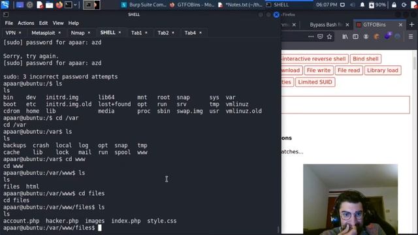The height and width of the screenshot is (235, 418).
Task: Open the Firefox account avatar icon
Action: coord(366,37)
